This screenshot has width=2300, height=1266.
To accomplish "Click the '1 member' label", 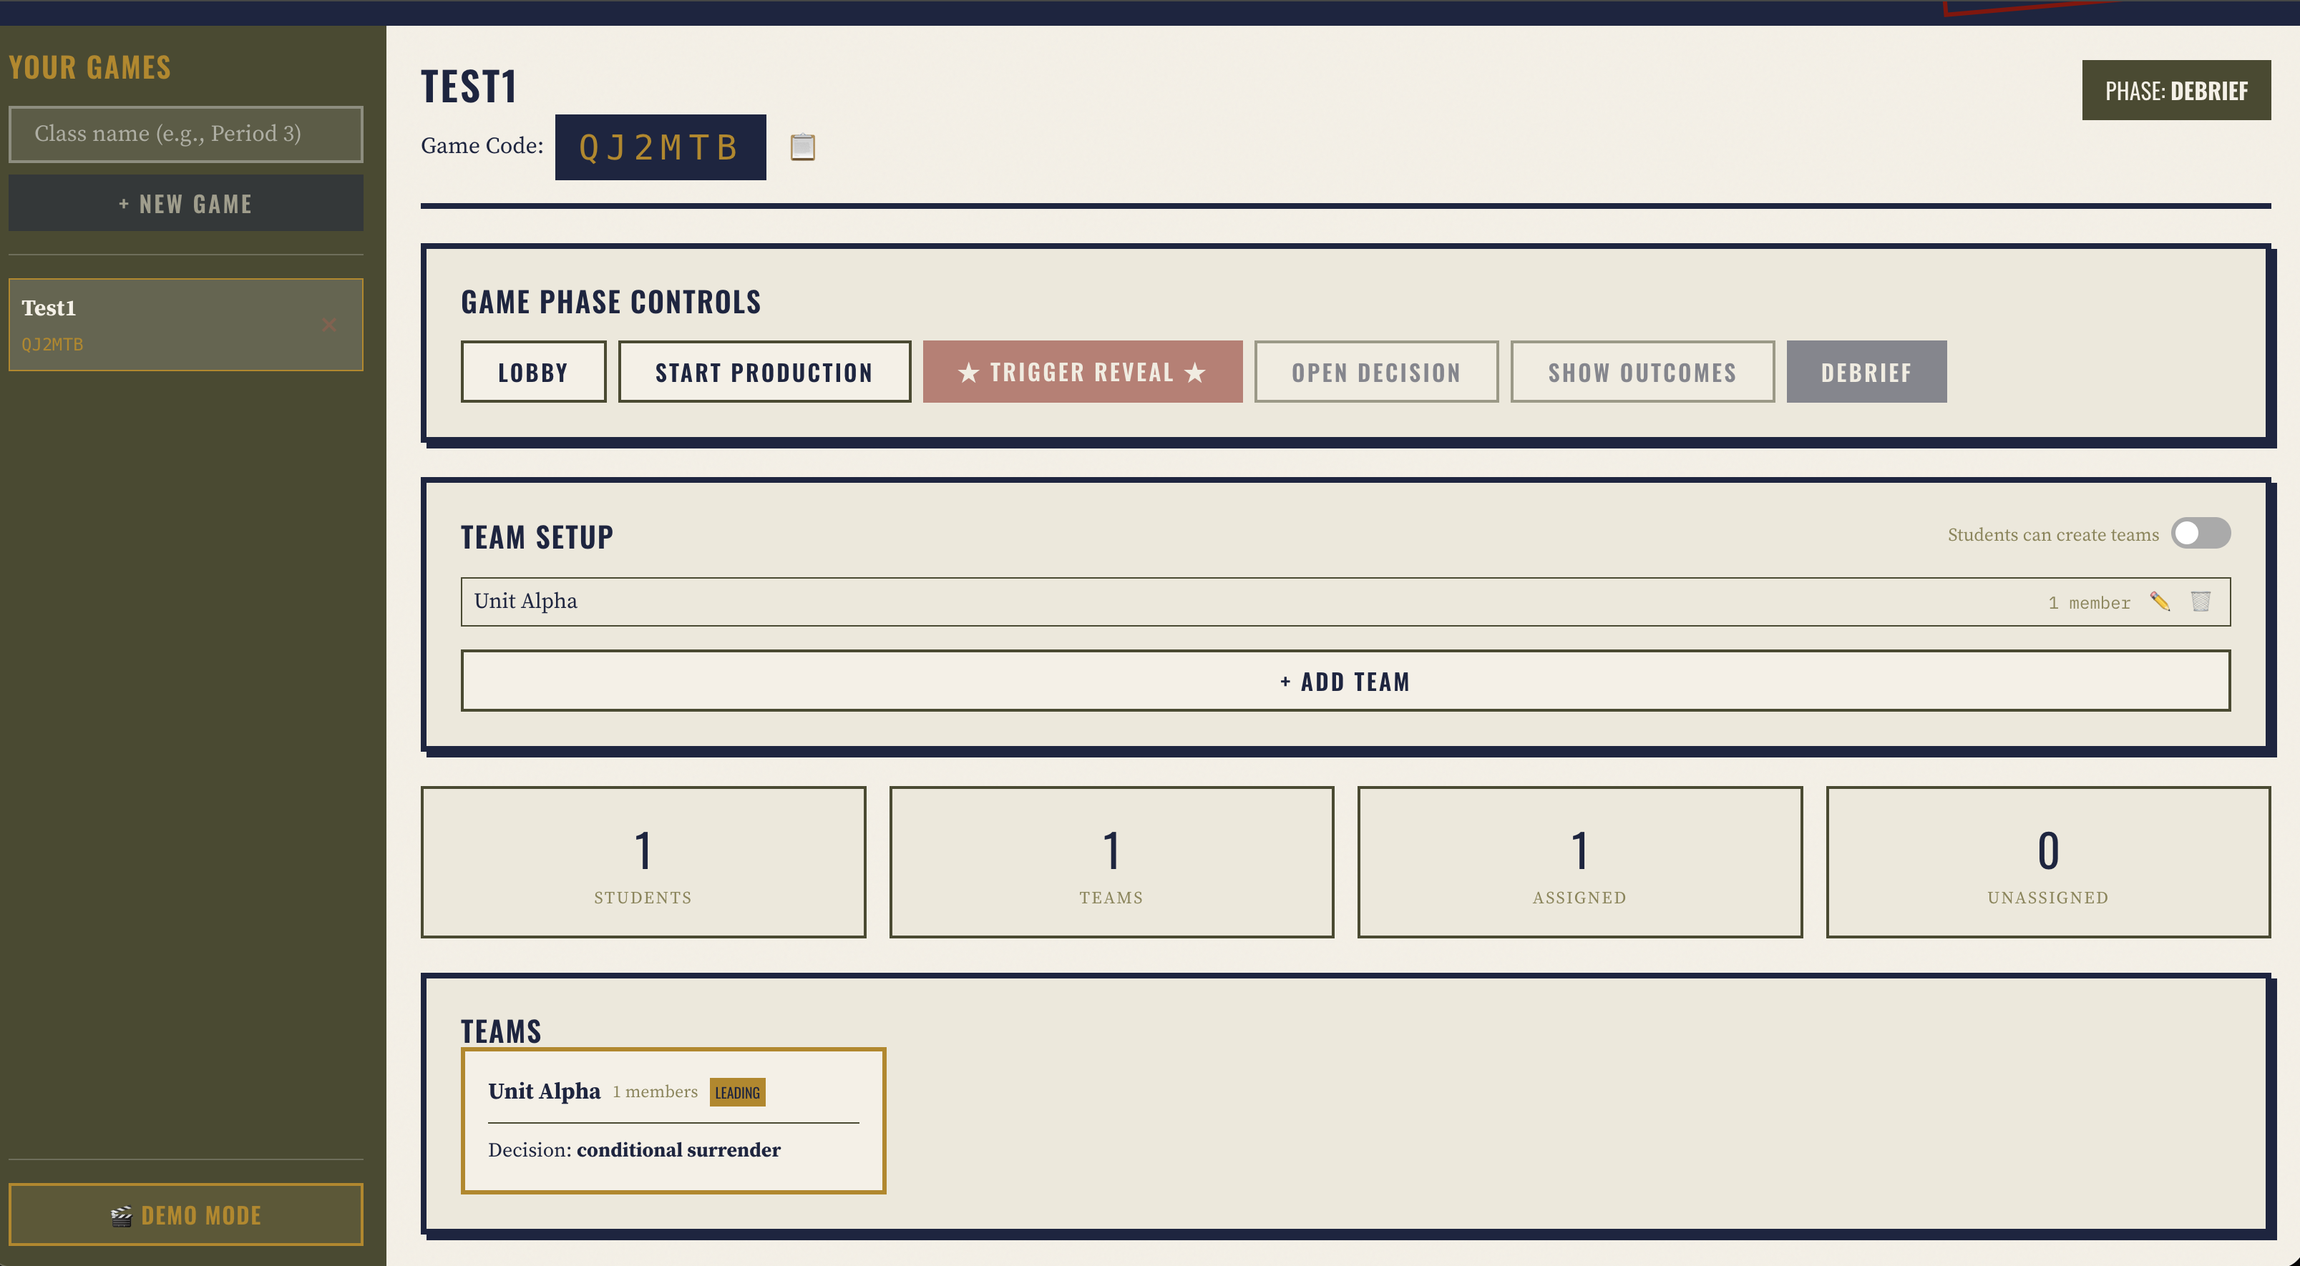I will tap(2090, 603).
